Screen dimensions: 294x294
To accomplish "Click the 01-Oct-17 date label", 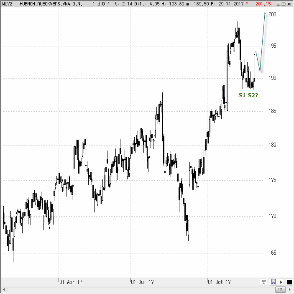I will pyautogui.click(x=219, y=282).
